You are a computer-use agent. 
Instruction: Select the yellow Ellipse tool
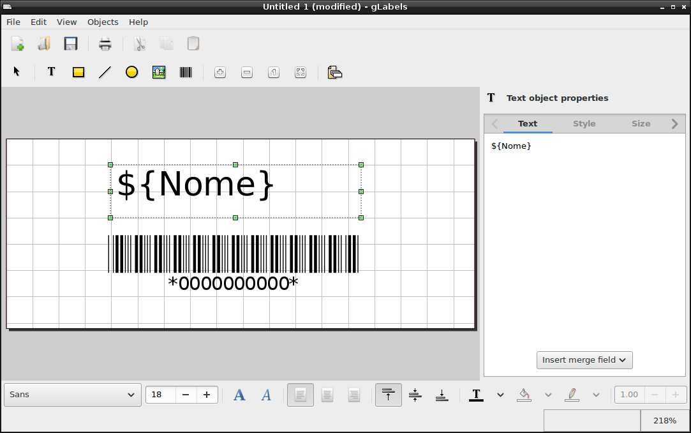pos(132,72)
